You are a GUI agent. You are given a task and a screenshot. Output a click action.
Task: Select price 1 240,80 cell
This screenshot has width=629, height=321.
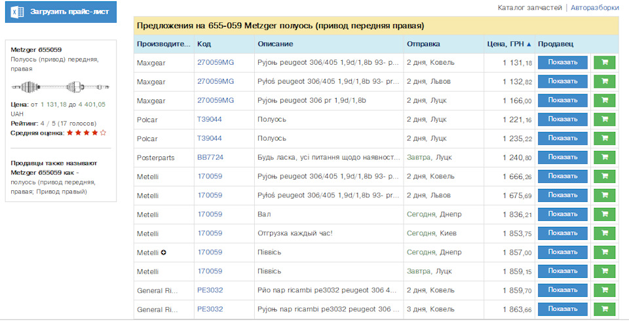(517, 158)
